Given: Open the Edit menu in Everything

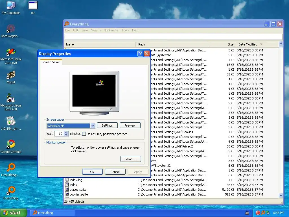Looking at the screenshot, I should coord(76,30).
